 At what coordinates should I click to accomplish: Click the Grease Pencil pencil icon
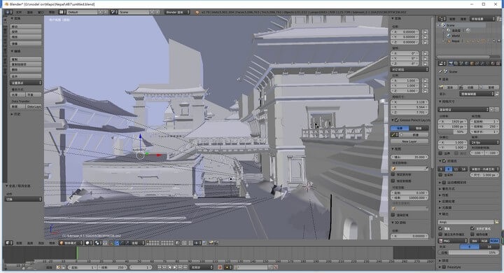tap(393, 134)
